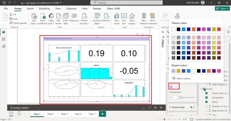Click the Cut command
This screenshot has width=231, height=121.
[13, 14]
